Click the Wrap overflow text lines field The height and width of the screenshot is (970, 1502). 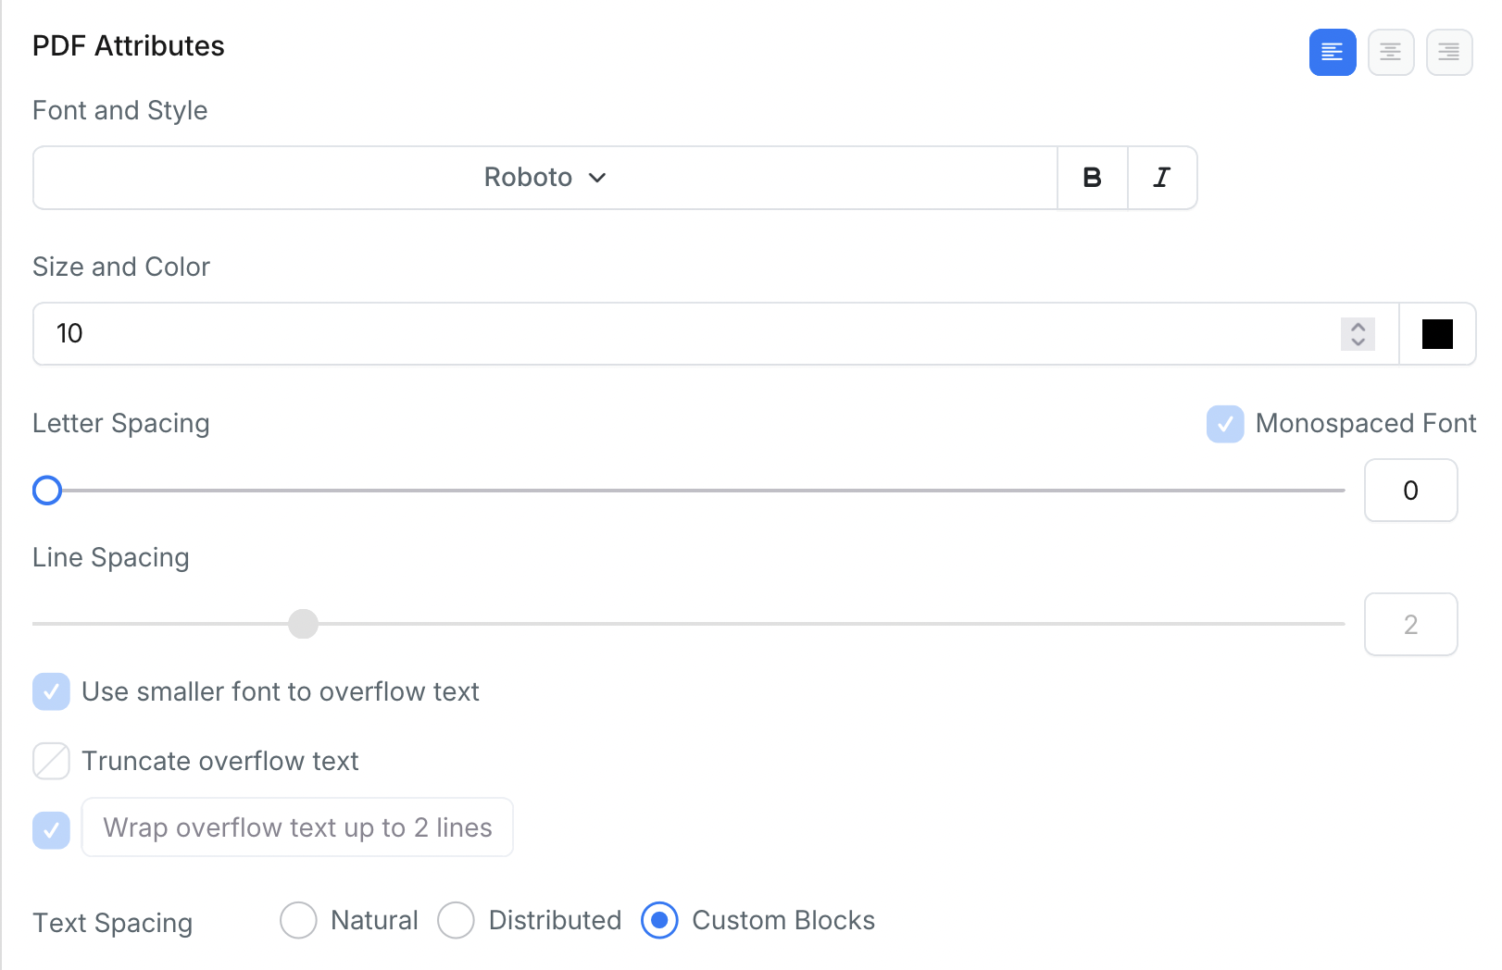[297, 827]
